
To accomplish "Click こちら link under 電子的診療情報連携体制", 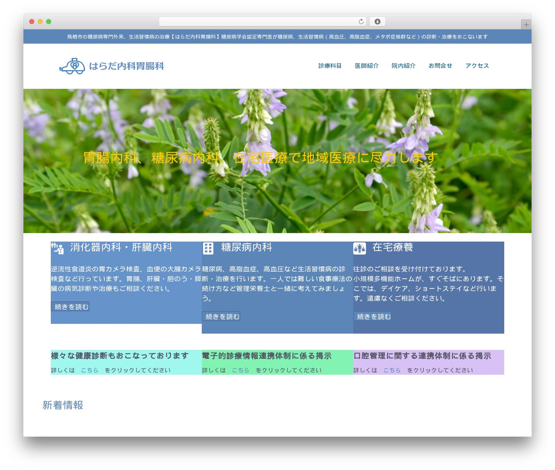I will pos(241,370).
